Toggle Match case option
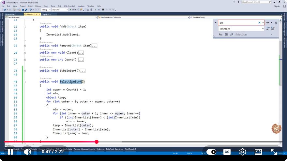Screen dimensions: 287x161 pyautogui.click(x=220, y=34)
